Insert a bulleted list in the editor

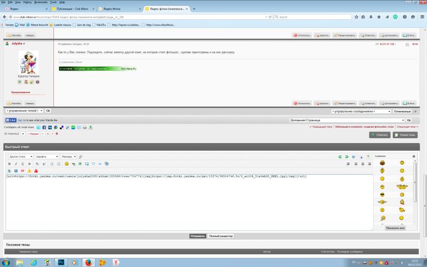coord(52,164)
